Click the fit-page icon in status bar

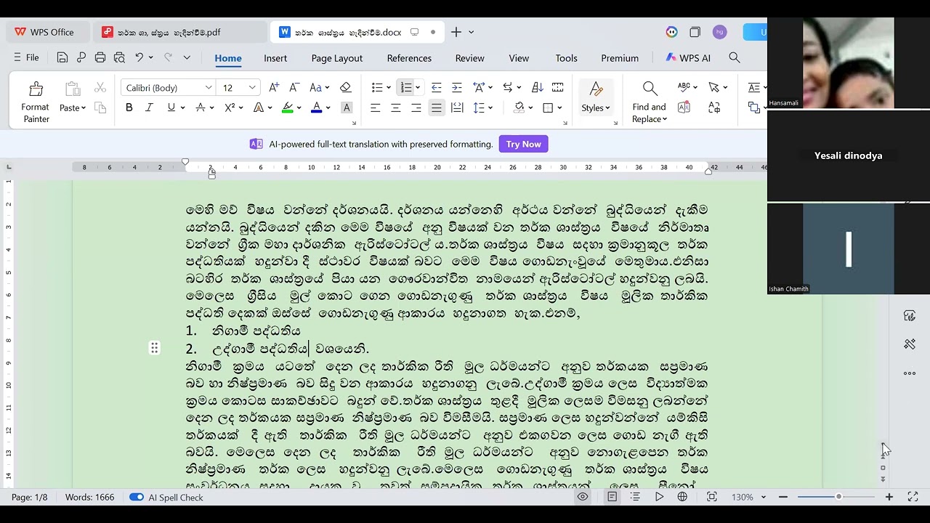coord(712,497)
